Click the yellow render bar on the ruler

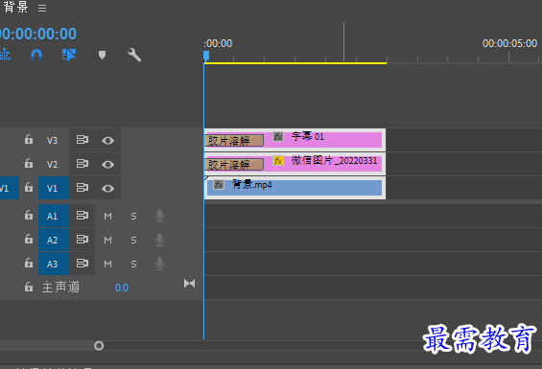coord(295,63)
